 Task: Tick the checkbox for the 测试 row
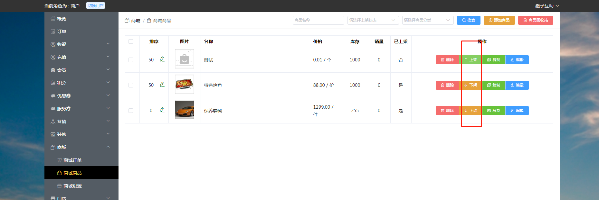coord(131,60)
